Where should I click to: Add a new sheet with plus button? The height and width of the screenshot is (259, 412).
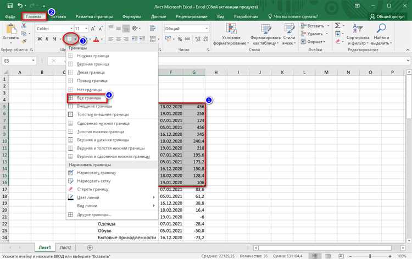pyautogui.click(x=90, y=247)
